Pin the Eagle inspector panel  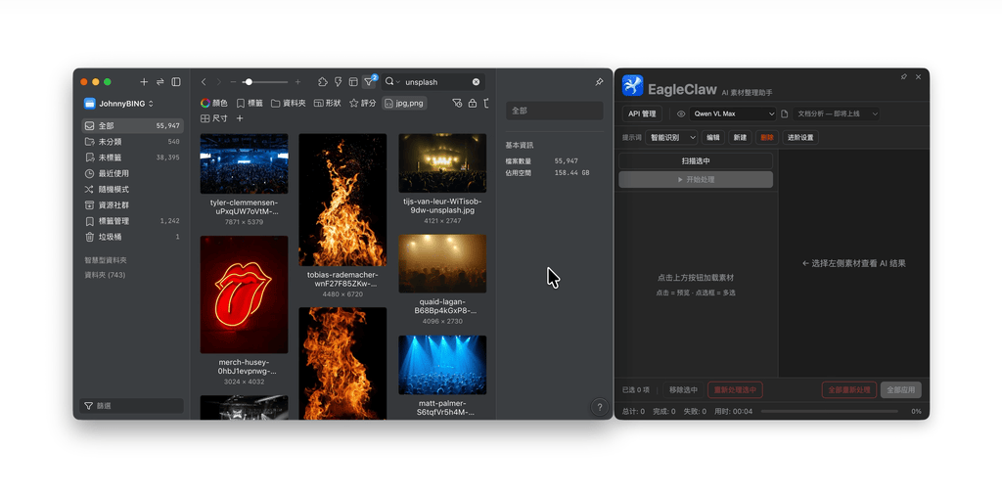pos(599,82)
